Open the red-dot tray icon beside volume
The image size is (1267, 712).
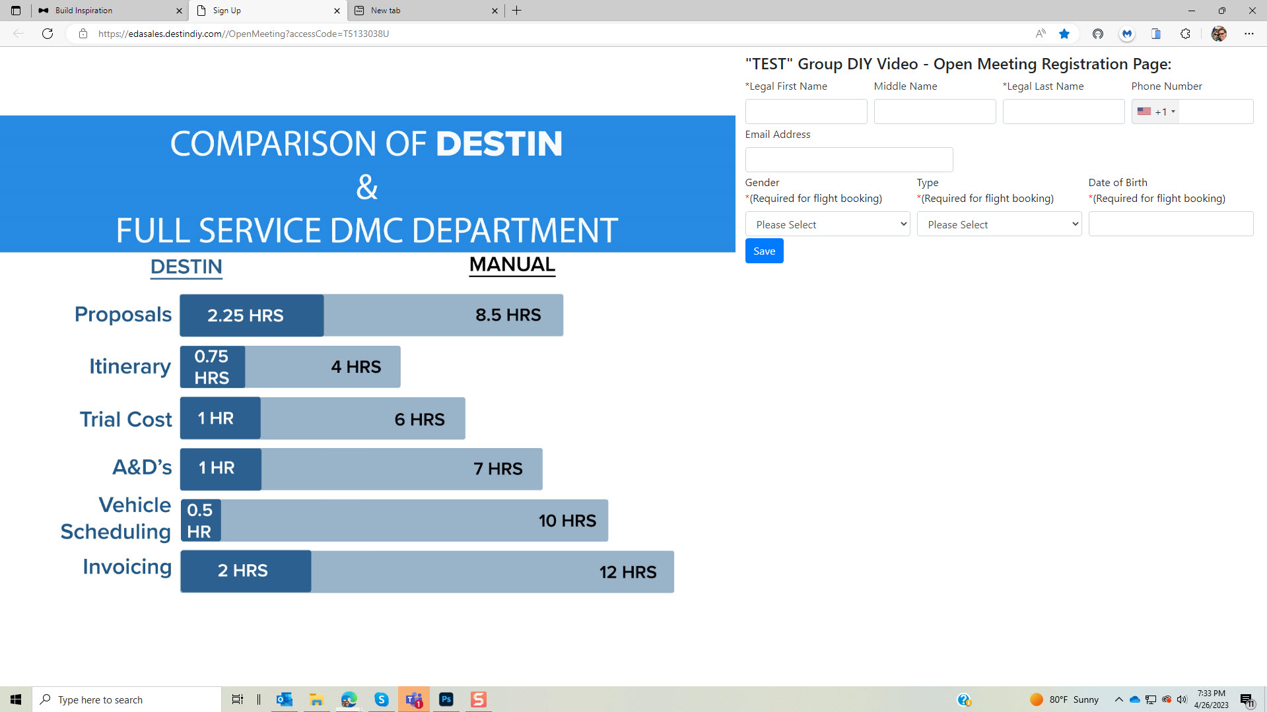1167,699
